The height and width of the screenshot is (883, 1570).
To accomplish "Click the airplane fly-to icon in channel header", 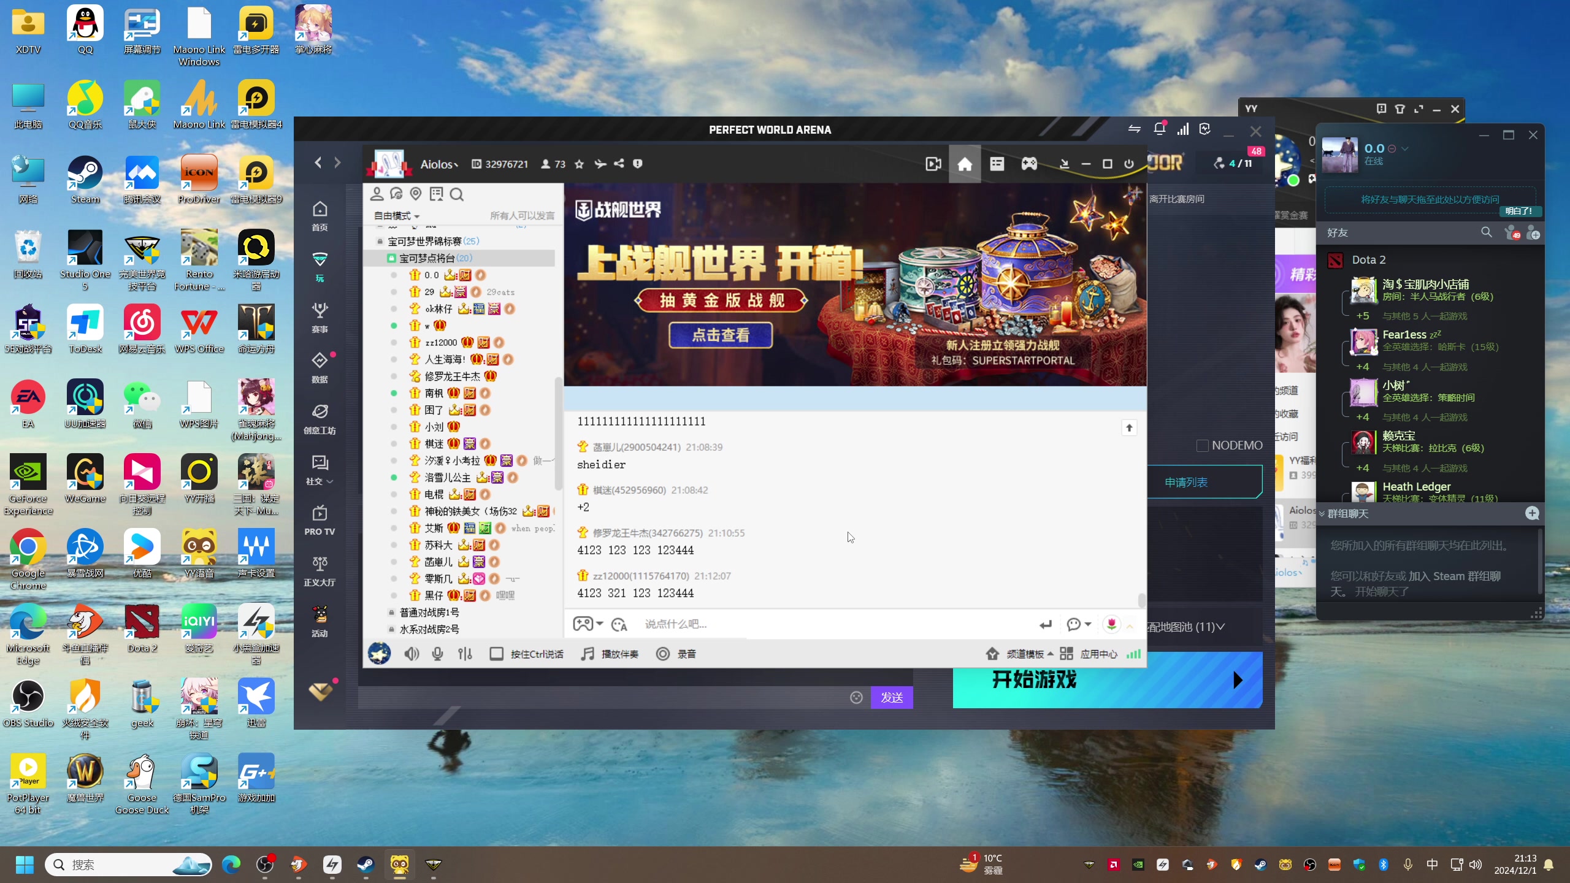I will pyautogui.click(x=600, y=164).
